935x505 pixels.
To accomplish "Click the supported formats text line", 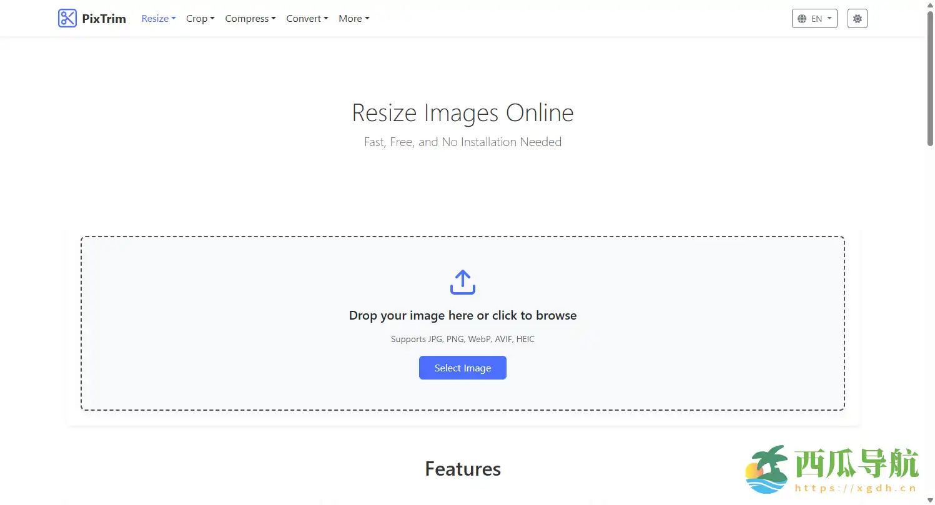I will click(463, 339).
